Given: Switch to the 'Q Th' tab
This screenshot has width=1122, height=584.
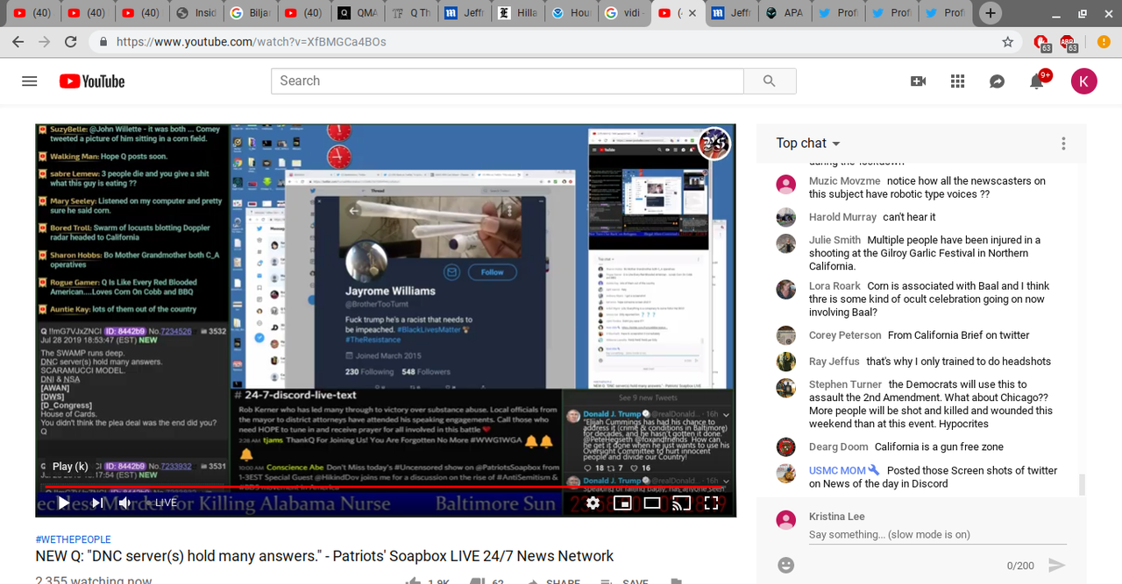Looking at the screenshot, I should (412, 13).
